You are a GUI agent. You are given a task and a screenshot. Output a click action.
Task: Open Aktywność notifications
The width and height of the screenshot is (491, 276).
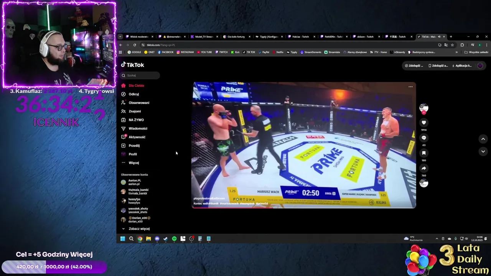(x=133, y=137)
